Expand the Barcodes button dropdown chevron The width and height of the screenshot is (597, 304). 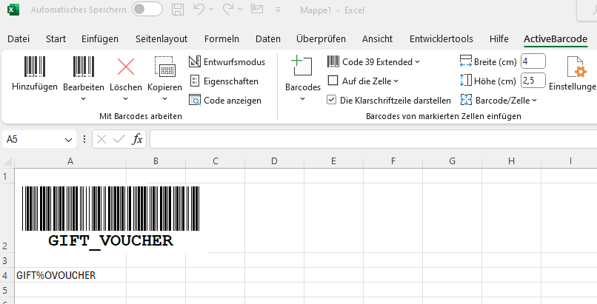(x=303, y=99)
